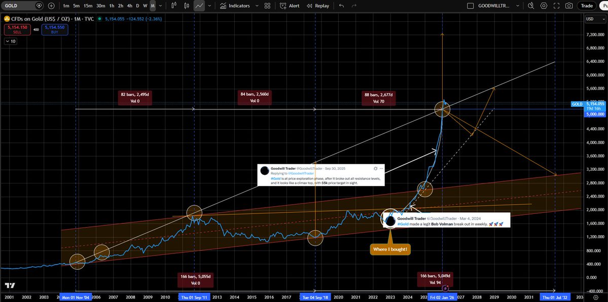This screenshot has width=608, height=302.
Task: Select the daily D timeframe
Action: click(x=137, y=6)
